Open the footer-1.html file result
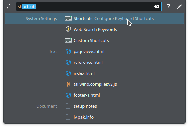Viewport: 189px width, 127px height. click(95, 95)
